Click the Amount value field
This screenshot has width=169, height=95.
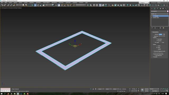(160, 34)
